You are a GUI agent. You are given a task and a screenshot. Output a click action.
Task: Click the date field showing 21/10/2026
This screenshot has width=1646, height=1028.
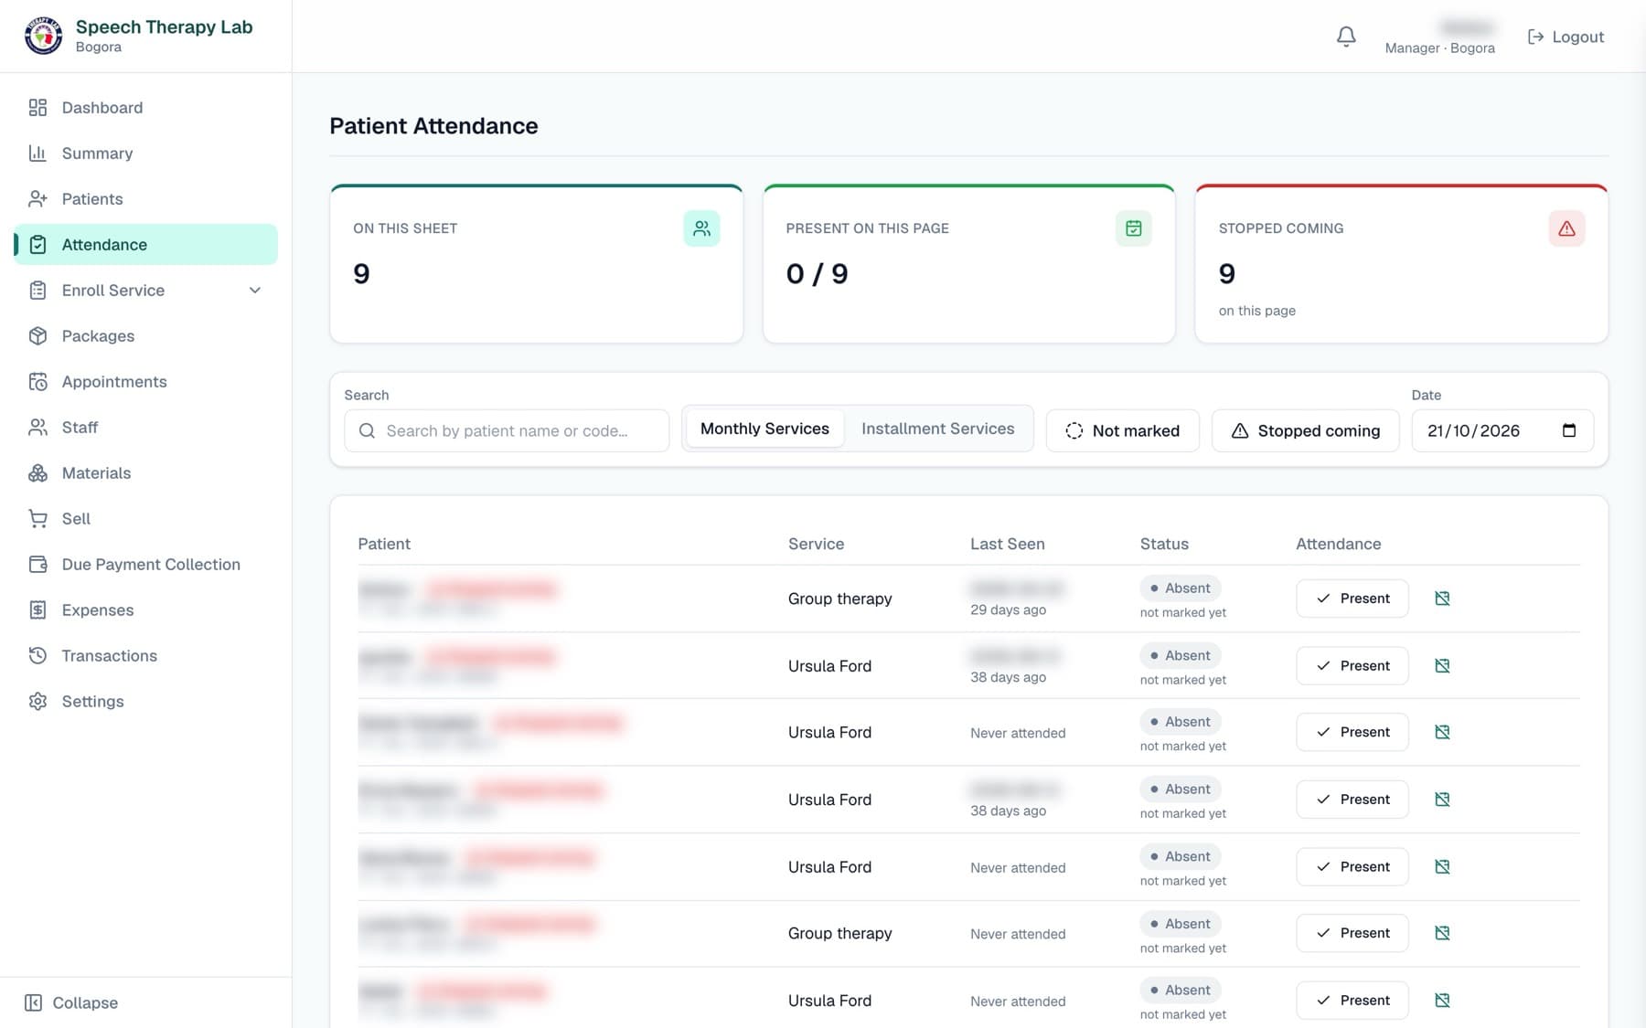1502,430
